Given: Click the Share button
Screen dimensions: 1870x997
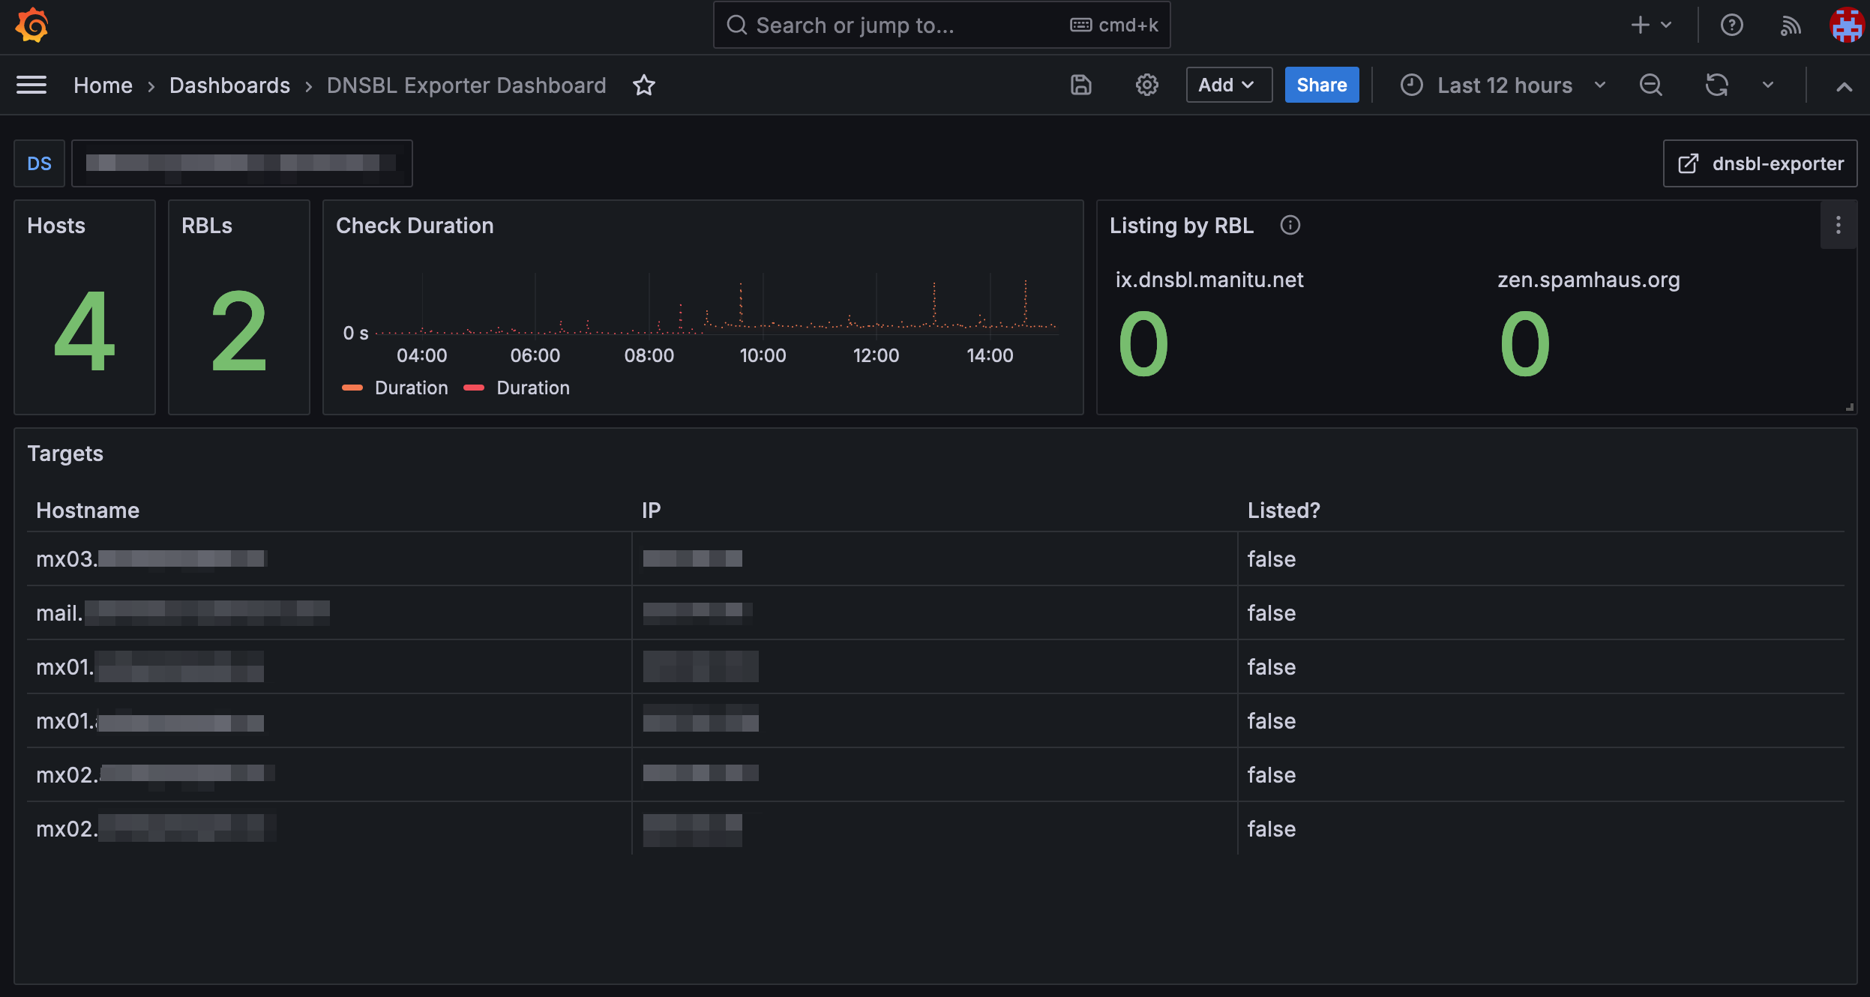Looking at the screenshot, I should (1321, 85).
